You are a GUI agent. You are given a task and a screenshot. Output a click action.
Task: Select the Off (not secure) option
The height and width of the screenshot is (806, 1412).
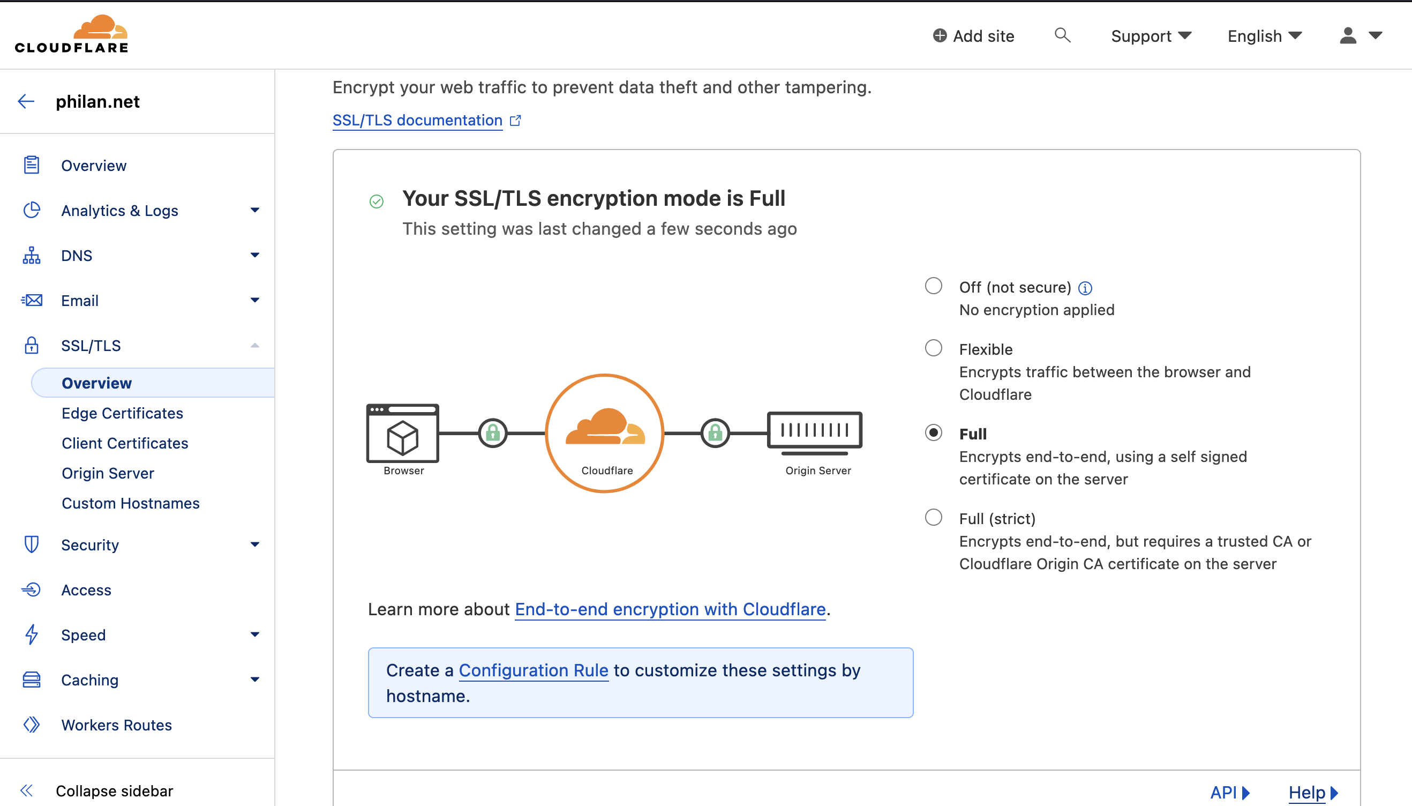click(x=934, y=286)
